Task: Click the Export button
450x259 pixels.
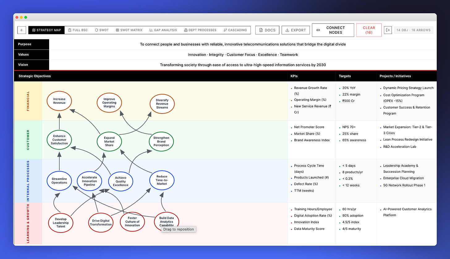Action: click(295, 30)
